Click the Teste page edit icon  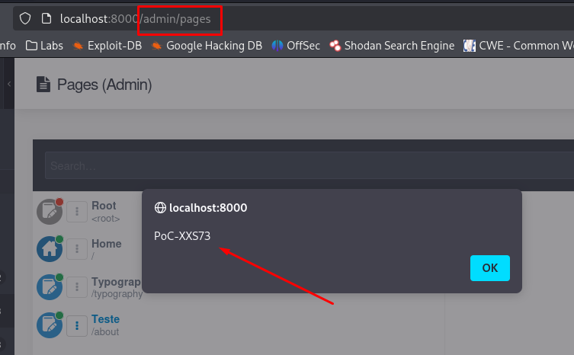tap(50, 325)
